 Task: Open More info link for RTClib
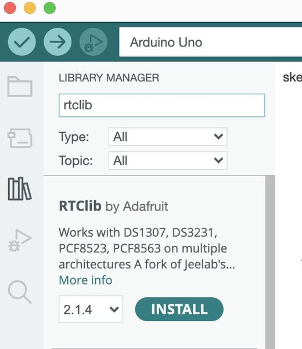coord(85,280)
